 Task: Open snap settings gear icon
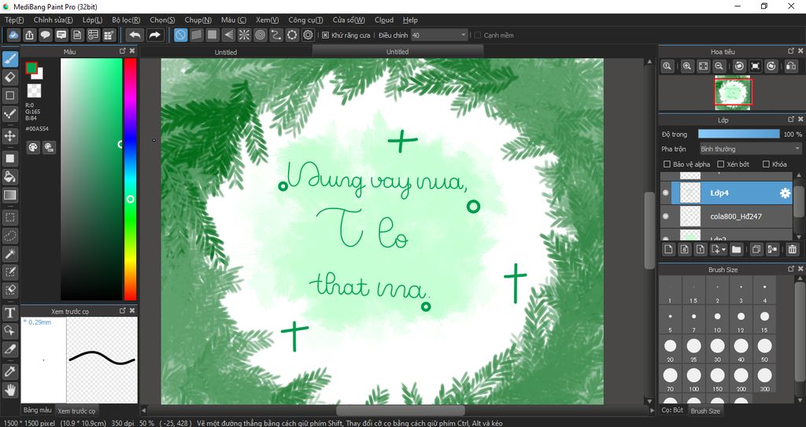[x=308, y=35]
